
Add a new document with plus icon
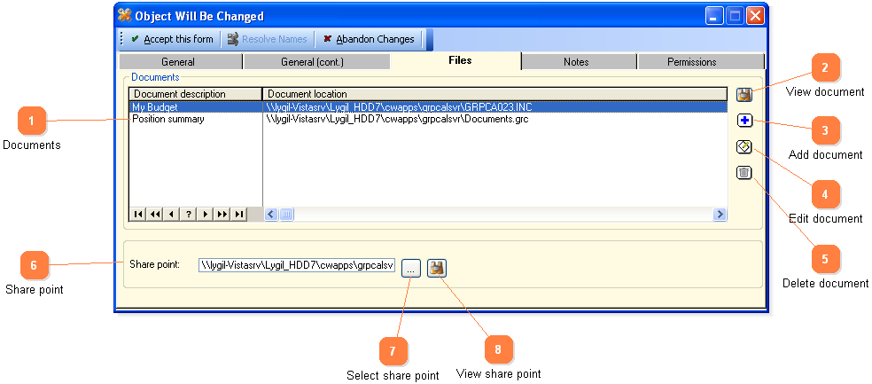tap(744, 121)
